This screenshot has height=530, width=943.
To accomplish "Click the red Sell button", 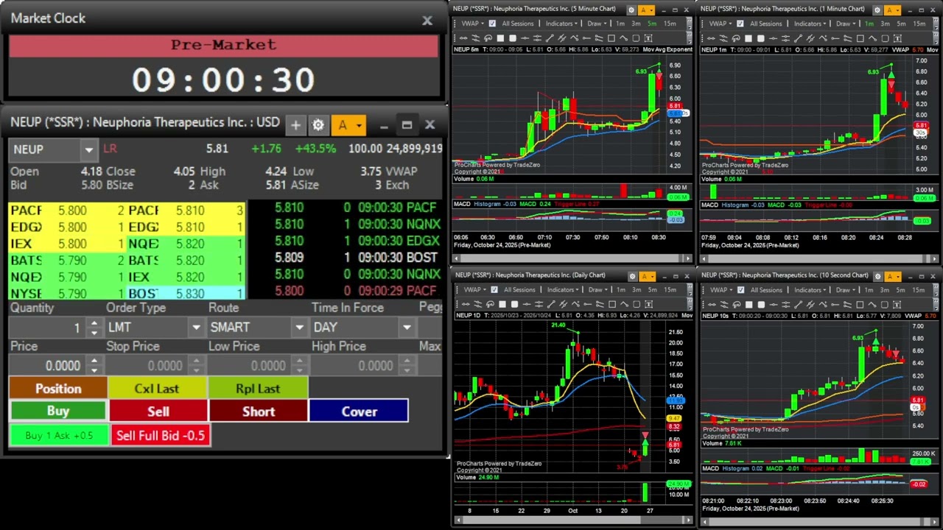I will pos(158,411).
